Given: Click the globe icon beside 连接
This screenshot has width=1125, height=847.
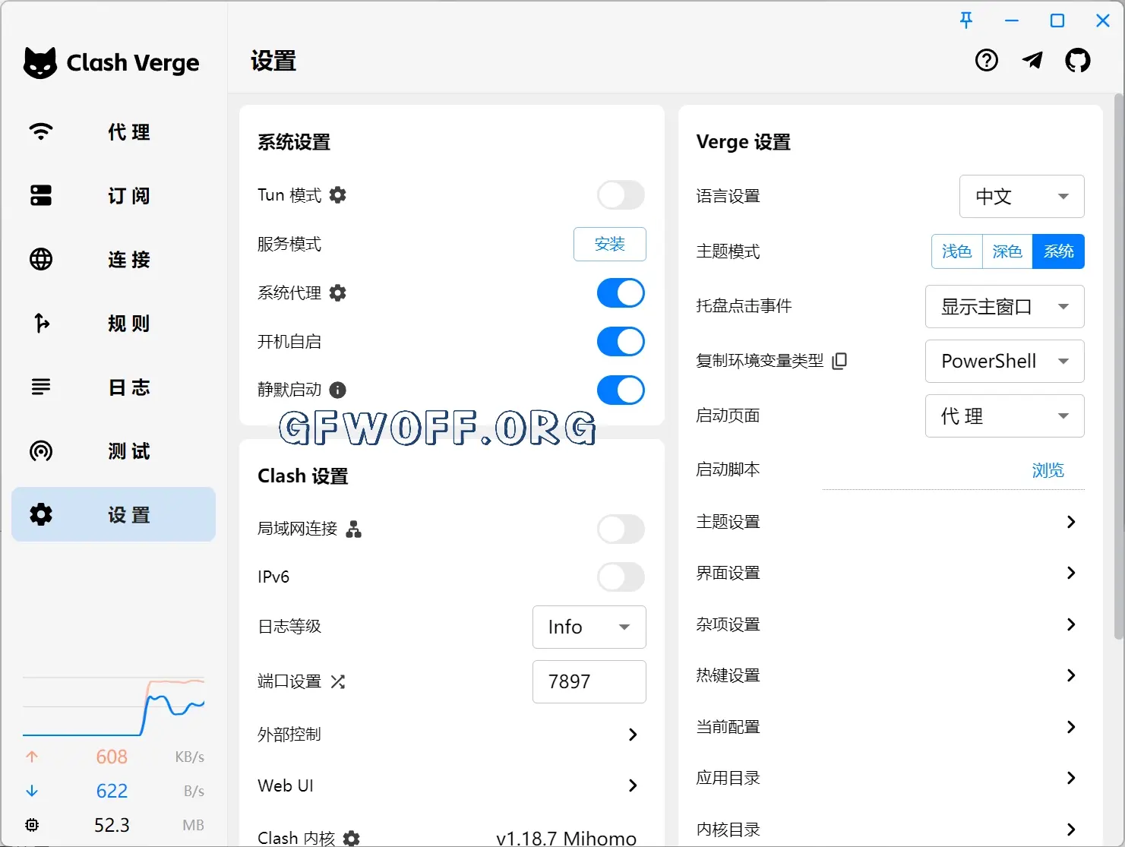Looking at the screenshot, I should (41, 259).
